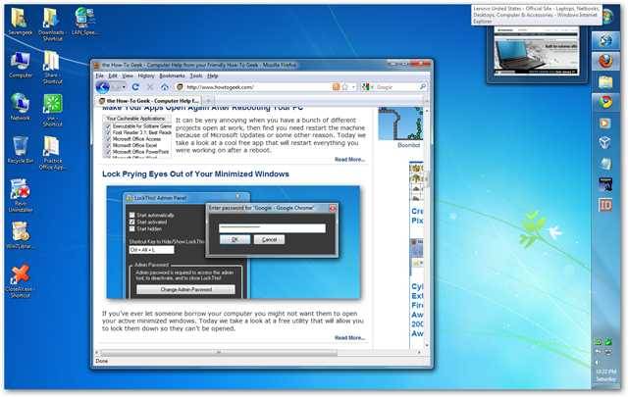Click the site favicon in address bar

click(x=181, y=87)
